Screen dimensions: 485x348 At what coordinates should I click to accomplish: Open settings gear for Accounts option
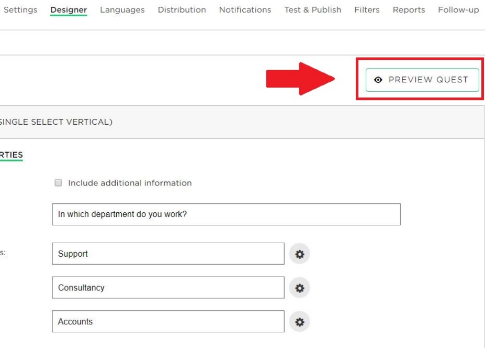click(299, 322)
